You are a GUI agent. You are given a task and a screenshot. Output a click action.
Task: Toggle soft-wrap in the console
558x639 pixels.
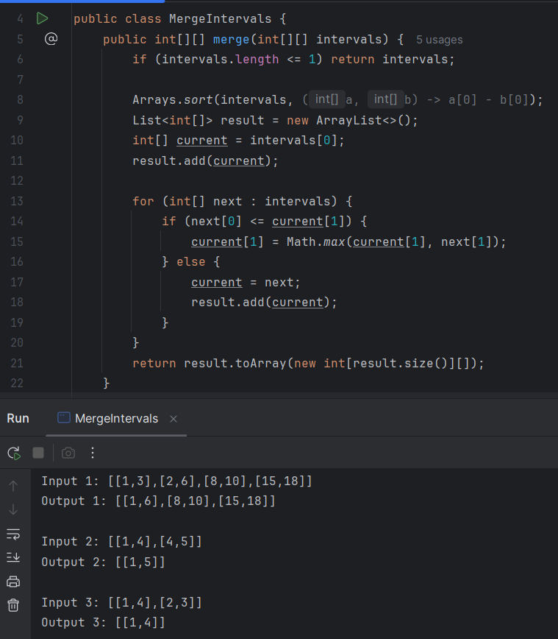(x=13, y=534)
